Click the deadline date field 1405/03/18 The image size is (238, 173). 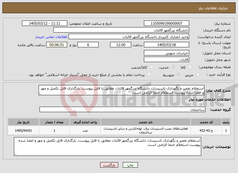[x=166, y=45]
